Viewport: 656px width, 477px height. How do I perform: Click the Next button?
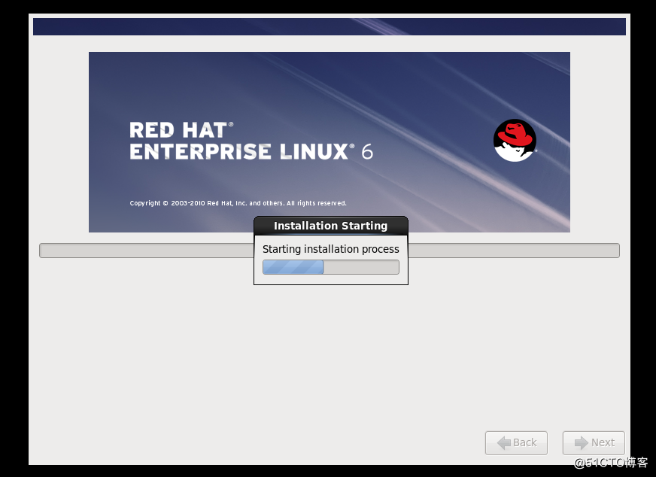point(594,442)
